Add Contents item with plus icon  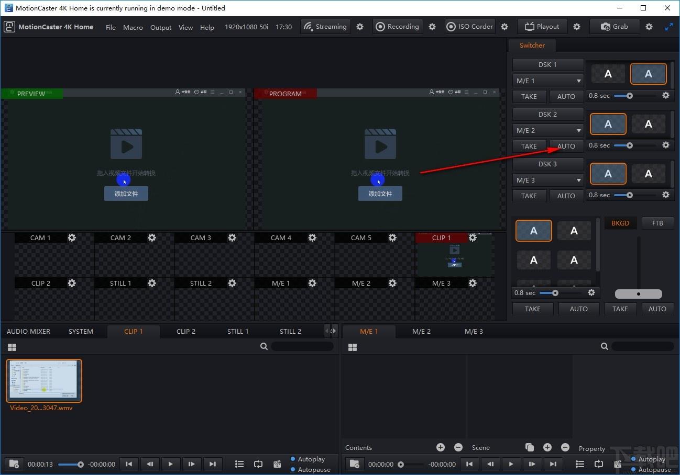tap(441, 447)
